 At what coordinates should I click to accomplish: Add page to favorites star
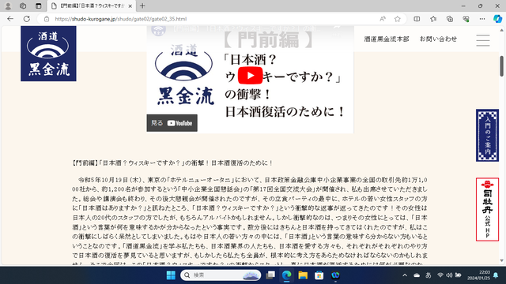pos(398,19)
